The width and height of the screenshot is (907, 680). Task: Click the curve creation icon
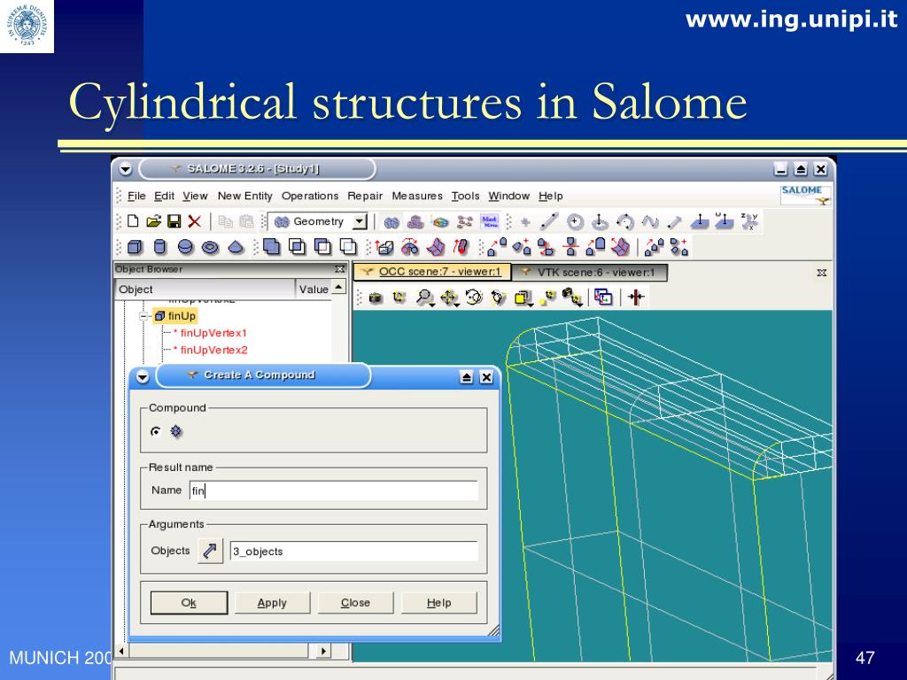tap(649, 221)
